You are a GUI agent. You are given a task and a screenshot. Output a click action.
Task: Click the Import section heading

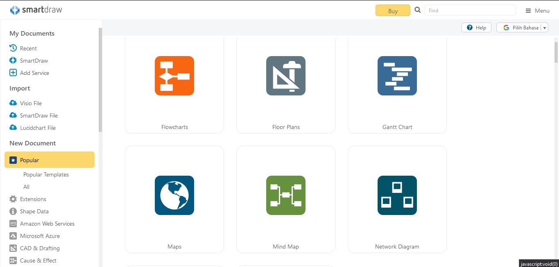(x=20, y=88)
